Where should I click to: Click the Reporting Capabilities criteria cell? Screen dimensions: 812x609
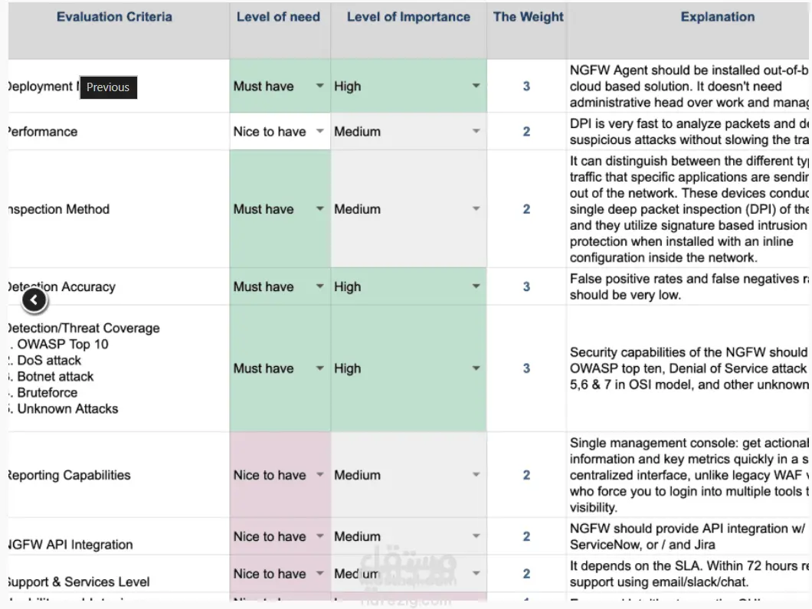69,475
